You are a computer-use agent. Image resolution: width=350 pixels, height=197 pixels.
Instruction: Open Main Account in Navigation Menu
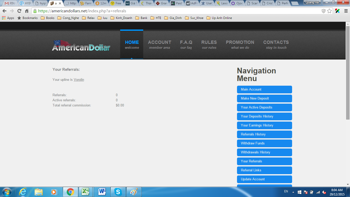264,90
